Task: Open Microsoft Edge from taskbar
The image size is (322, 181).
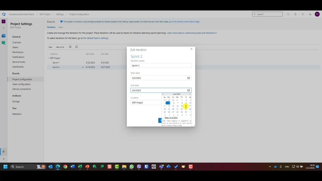Action: 58,167
